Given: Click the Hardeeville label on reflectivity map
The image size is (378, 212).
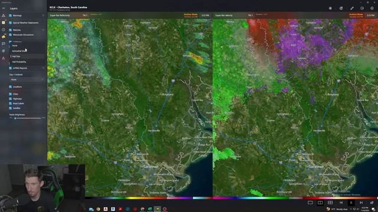Looking at the screenshot, I should coord(154,131).
